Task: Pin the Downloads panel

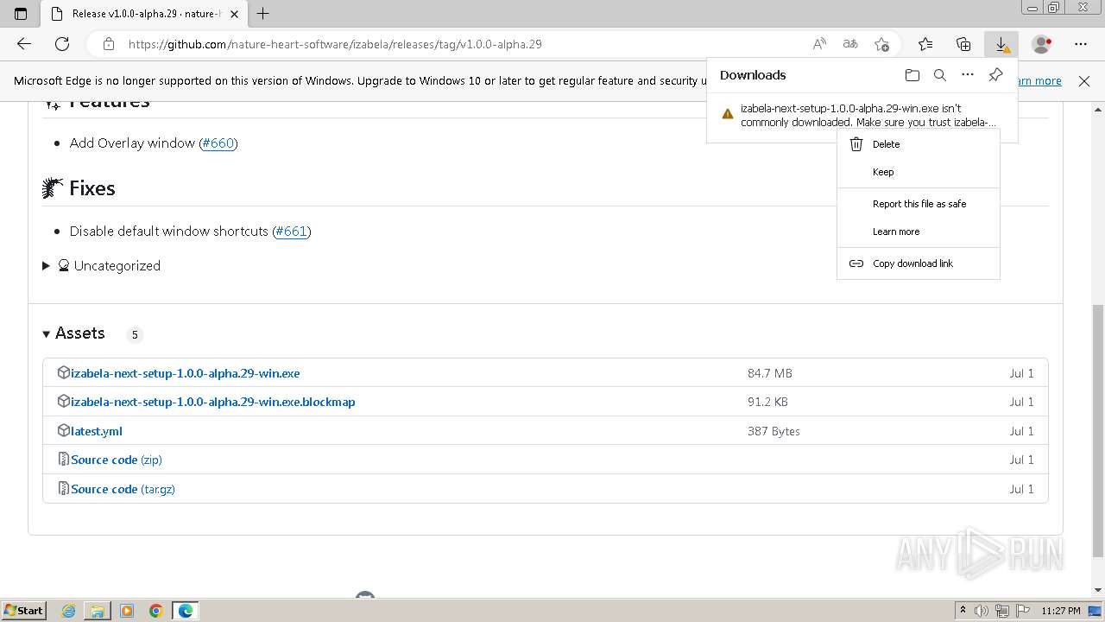Action: tap(995, 75)
